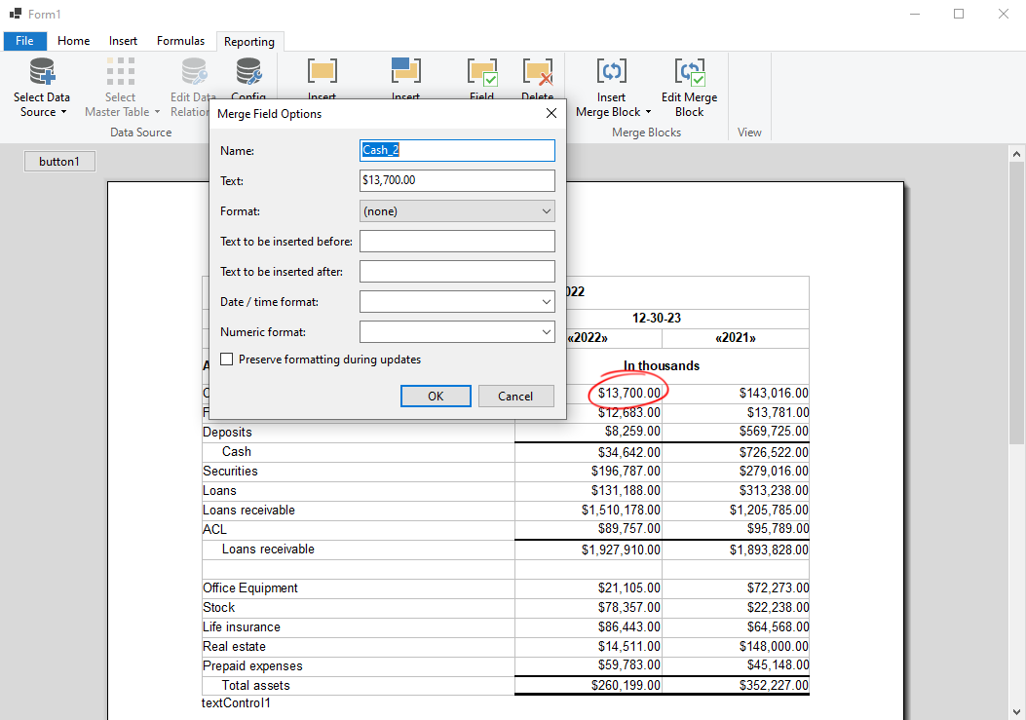
Task: Open the Format dropdown showing (none)
Action: pos(456,210)
